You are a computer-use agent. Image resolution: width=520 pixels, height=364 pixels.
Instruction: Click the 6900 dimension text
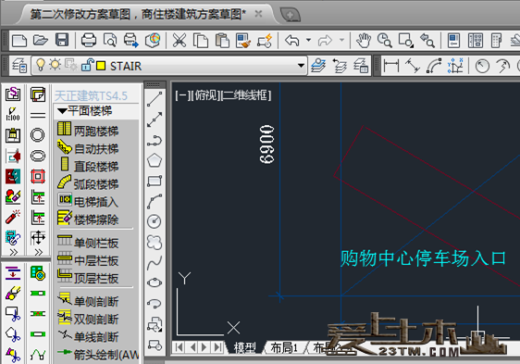click(267, 144)
